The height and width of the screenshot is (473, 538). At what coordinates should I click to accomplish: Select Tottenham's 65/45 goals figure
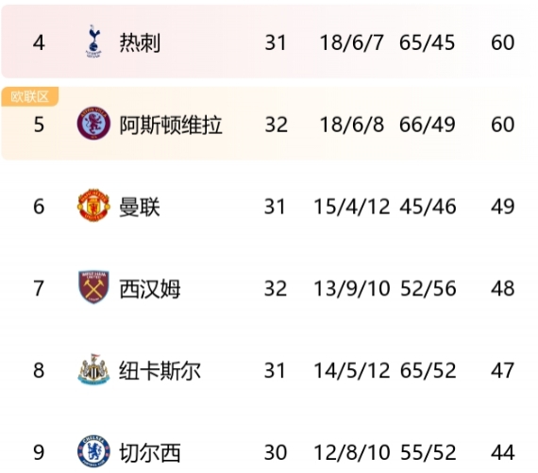[428, 42]
